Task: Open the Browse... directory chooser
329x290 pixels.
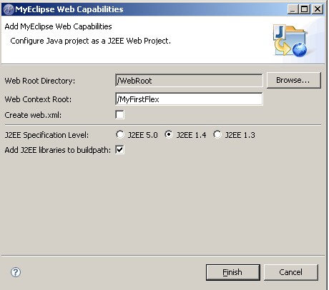Action: 294,80
